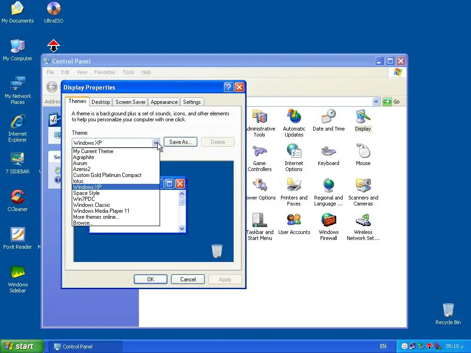This screenshot has height=353, width=471.
Task: Choose Custom Gold Platinum Compact theme
Action: pyautogui.click(x=115, y=175)
